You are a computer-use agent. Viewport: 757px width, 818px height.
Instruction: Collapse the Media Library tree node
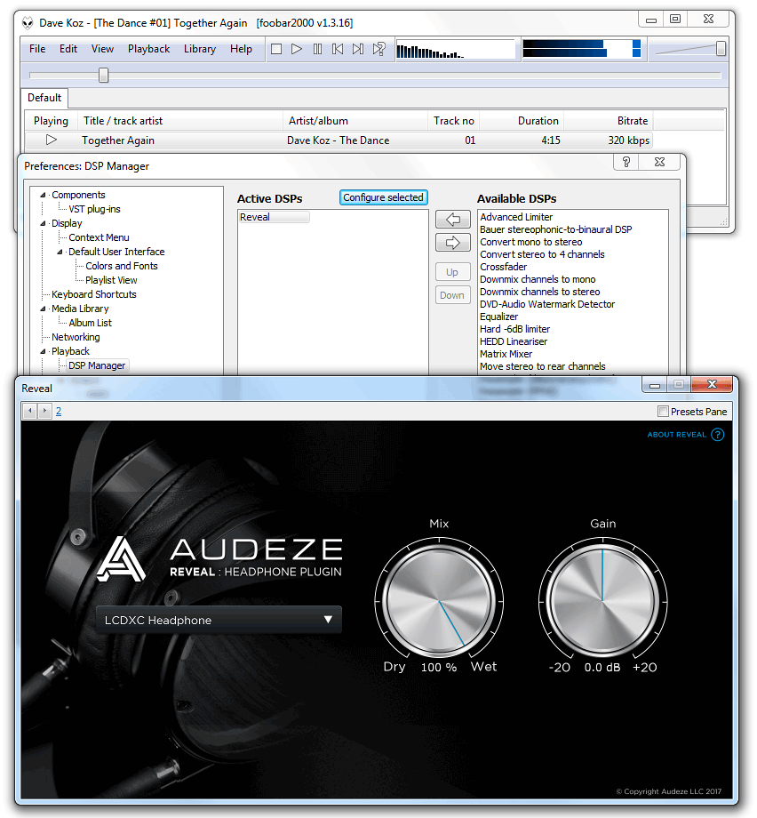point(44,309)
